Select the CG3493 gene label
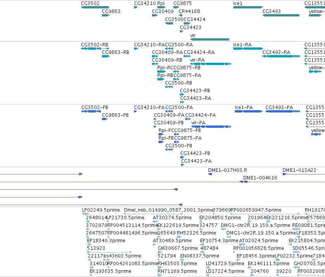Screen dimensions: 325x277 272,11
